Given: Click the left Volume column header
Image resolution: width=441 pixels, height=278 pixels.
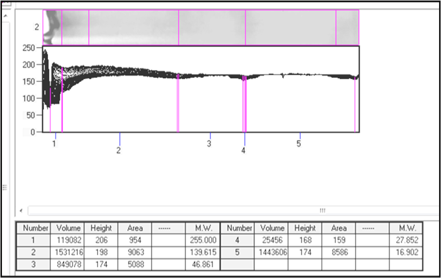Looking at the screenshot, I should (68, 228).
